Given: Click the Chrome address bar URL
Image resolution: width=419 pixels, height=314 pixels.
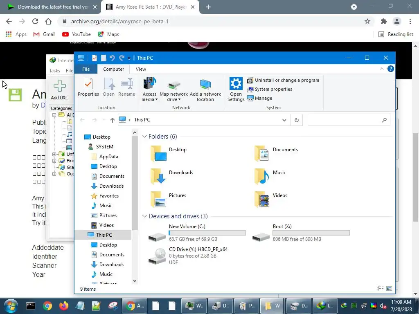Looking at the screenshot, I should point(120,21).
